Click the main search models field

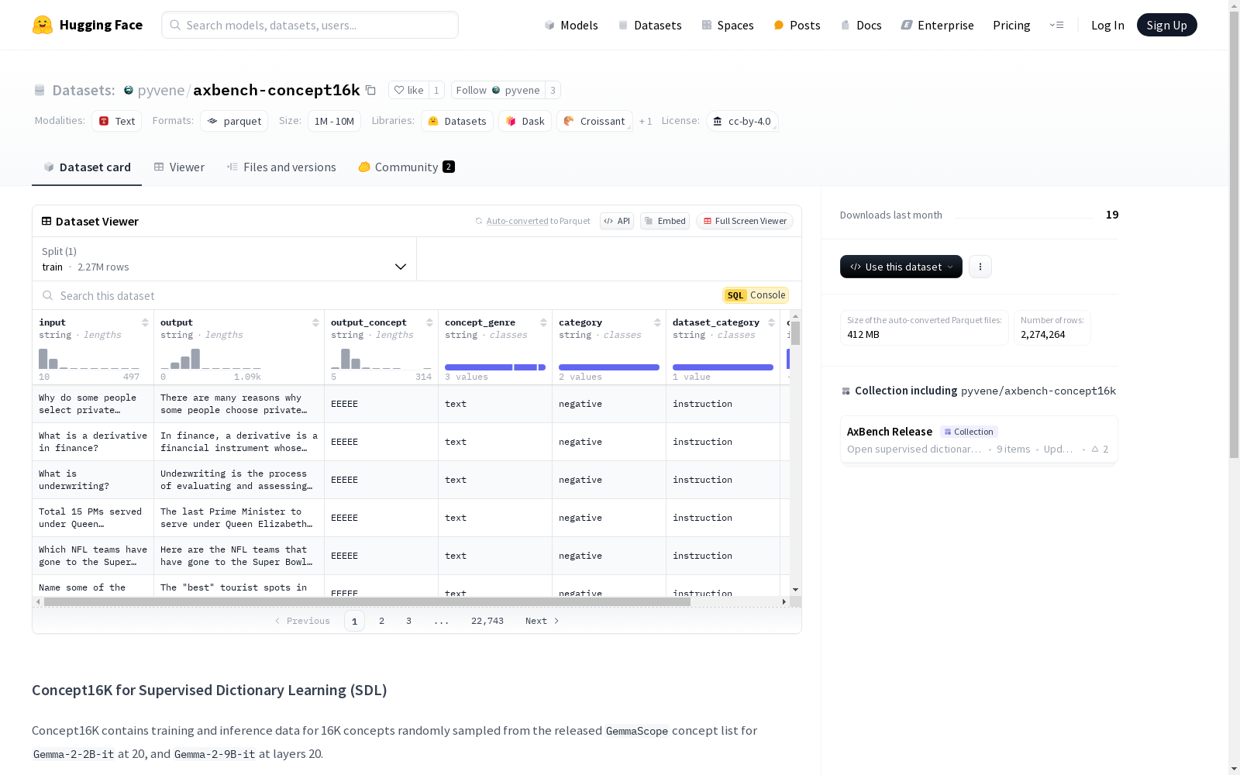click(310, 25)
